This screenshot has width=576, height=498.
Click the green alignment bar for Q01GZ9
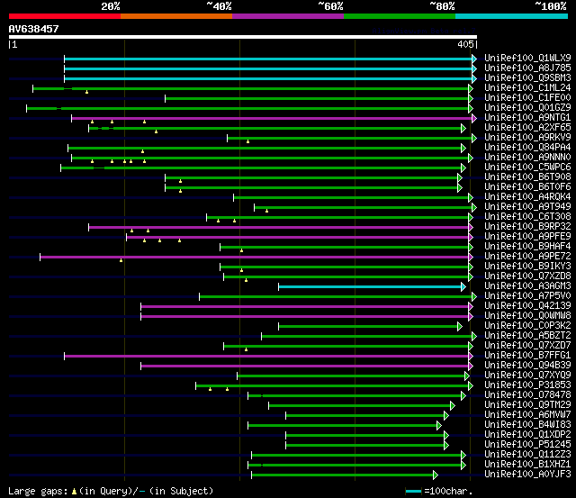point(247,108)
